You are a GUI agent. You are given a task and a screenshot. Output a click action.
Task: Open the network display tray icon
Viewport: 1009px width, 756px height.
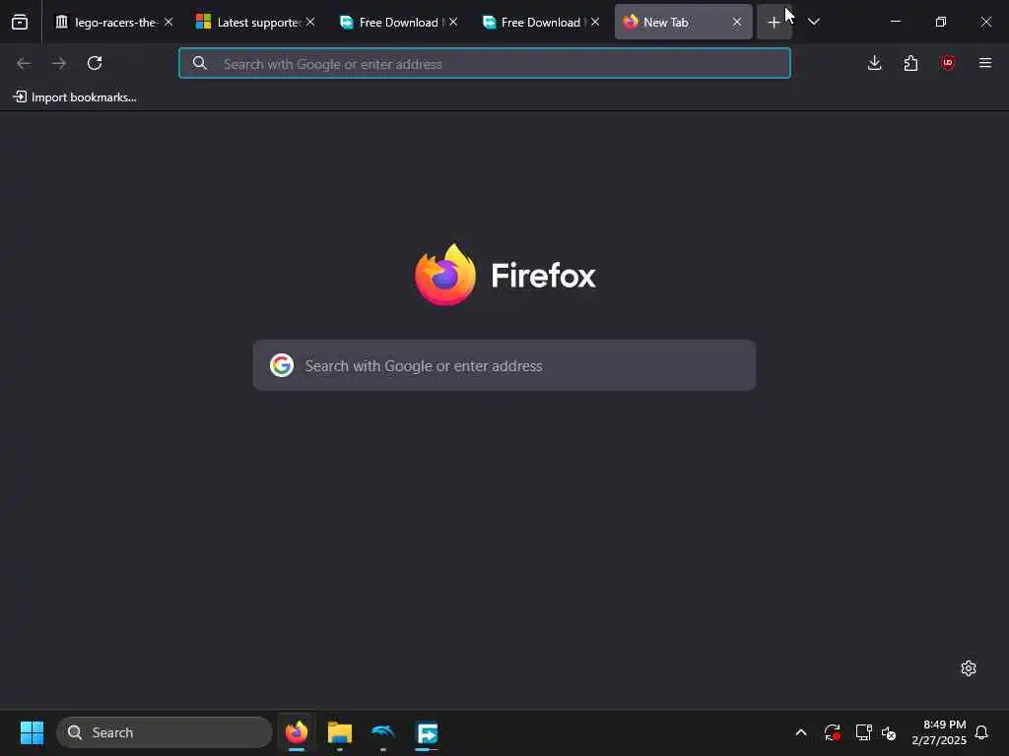tap(863, 732)
